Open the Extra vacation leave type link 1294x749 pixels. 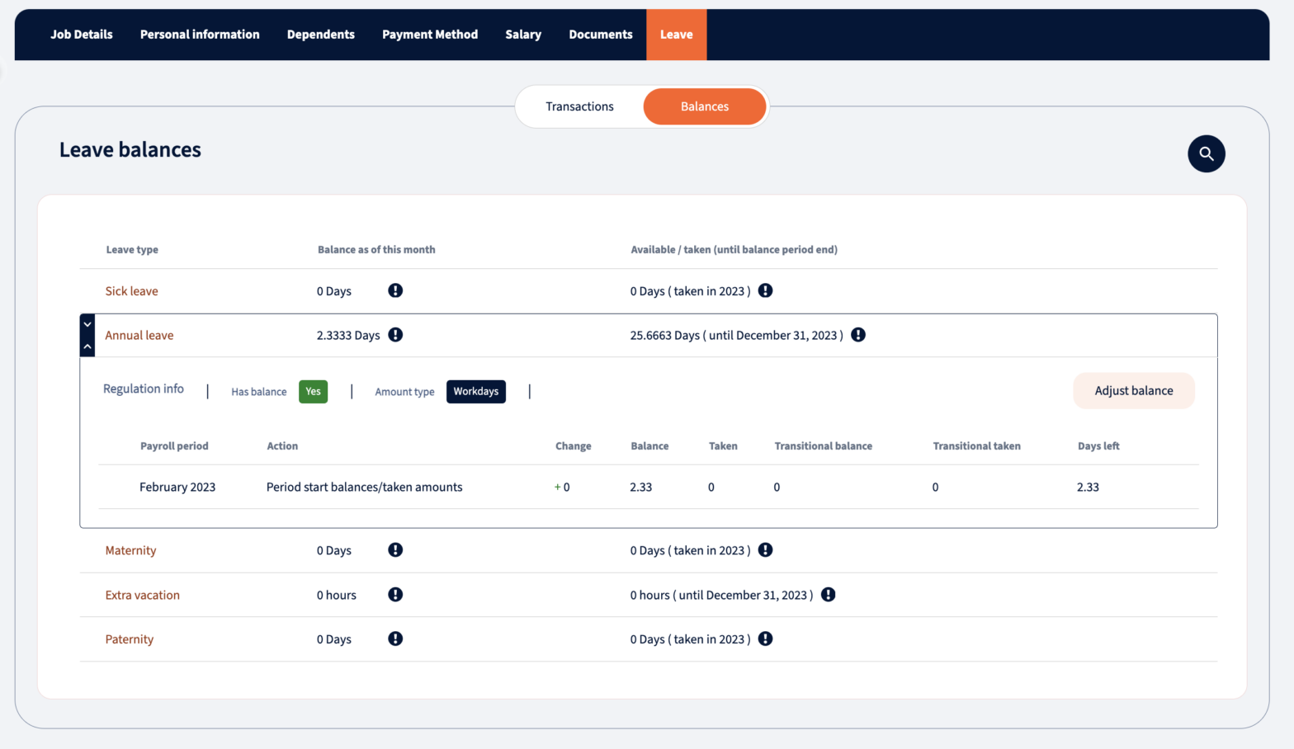pos(142,595)
